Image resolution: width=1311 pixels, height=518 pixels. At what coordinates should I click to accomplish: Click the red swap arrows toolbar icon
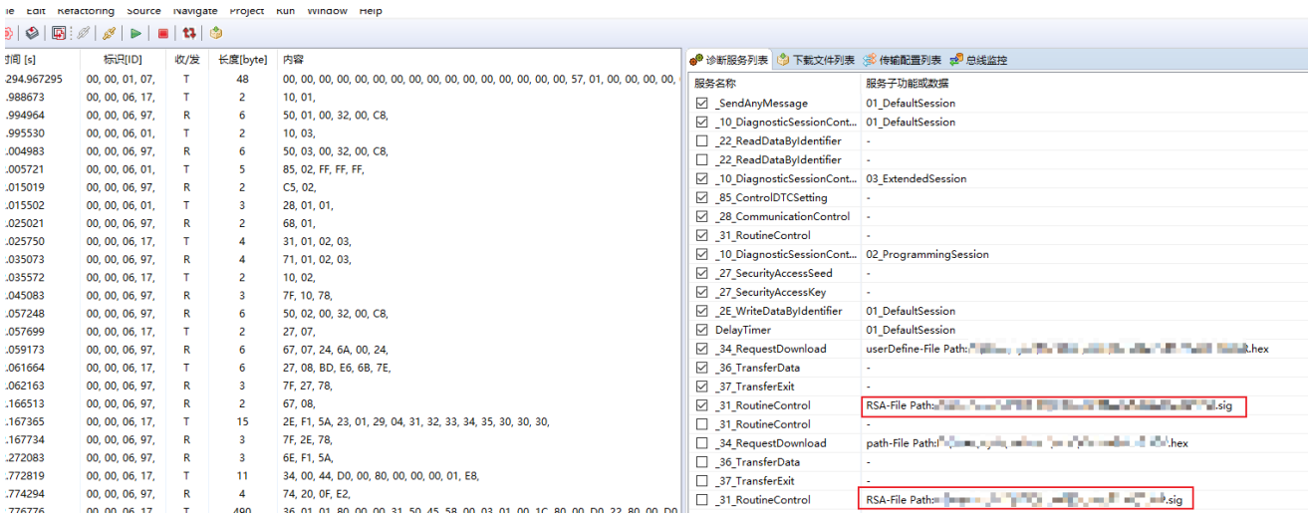click(188, 34)
